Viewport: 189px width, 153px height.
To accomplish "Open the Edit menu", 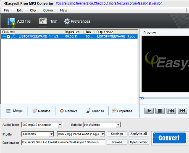I will 20,10.
